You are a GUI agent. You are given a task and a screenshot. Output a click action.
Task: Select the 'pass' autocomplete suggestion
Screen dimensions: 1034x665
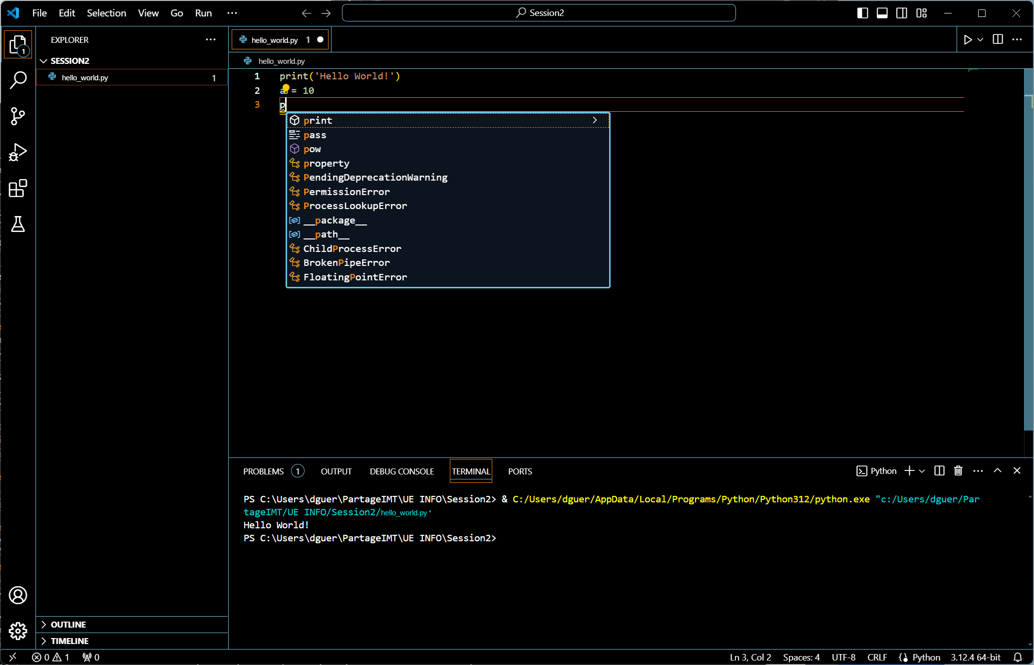point(315,135)
